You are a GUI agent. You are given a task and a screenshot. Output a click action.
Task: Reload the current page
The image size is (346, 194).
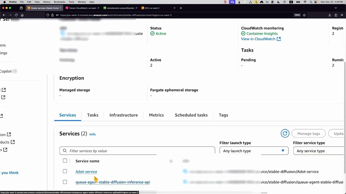pyautogui.click(x=16, y=15)
